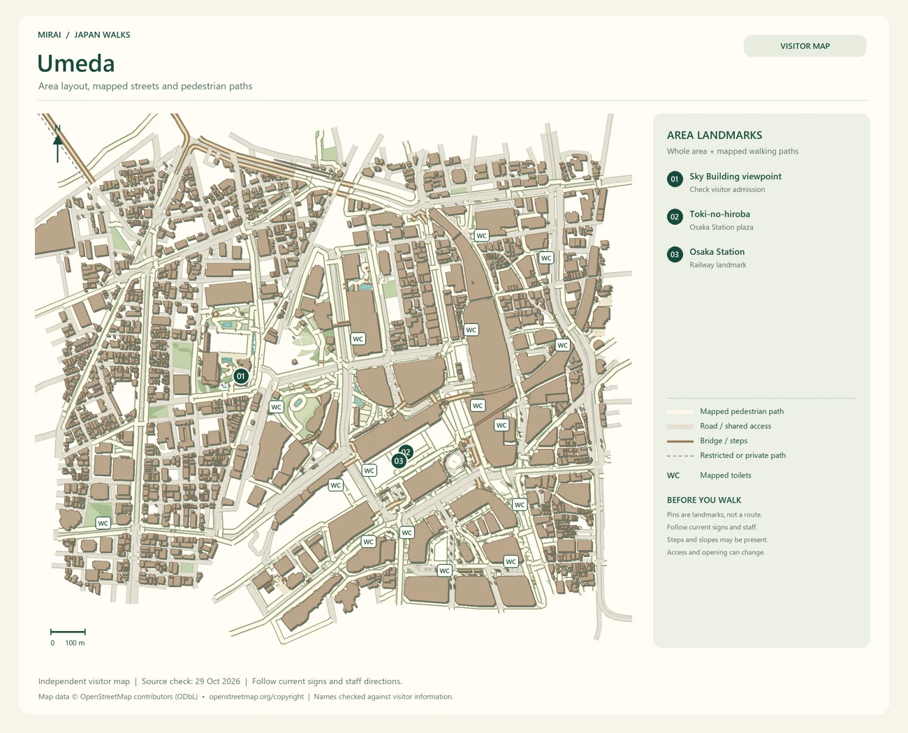This screenshot has width=908, height=733.
Task: Click the northernmost WC marker on the map
Action: pyautogui.click(x=481, y=236)
